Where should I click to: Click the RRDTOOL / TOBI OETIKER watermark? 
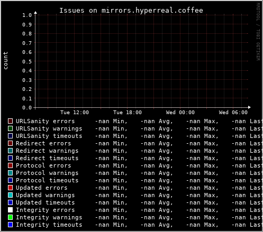coord(258,32)
